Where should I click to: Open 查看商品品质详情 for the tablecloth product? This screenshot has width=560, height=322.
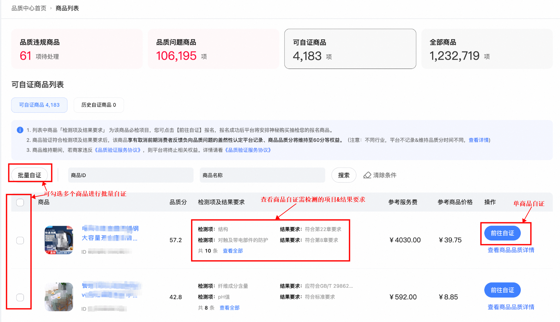coord(511,307)
